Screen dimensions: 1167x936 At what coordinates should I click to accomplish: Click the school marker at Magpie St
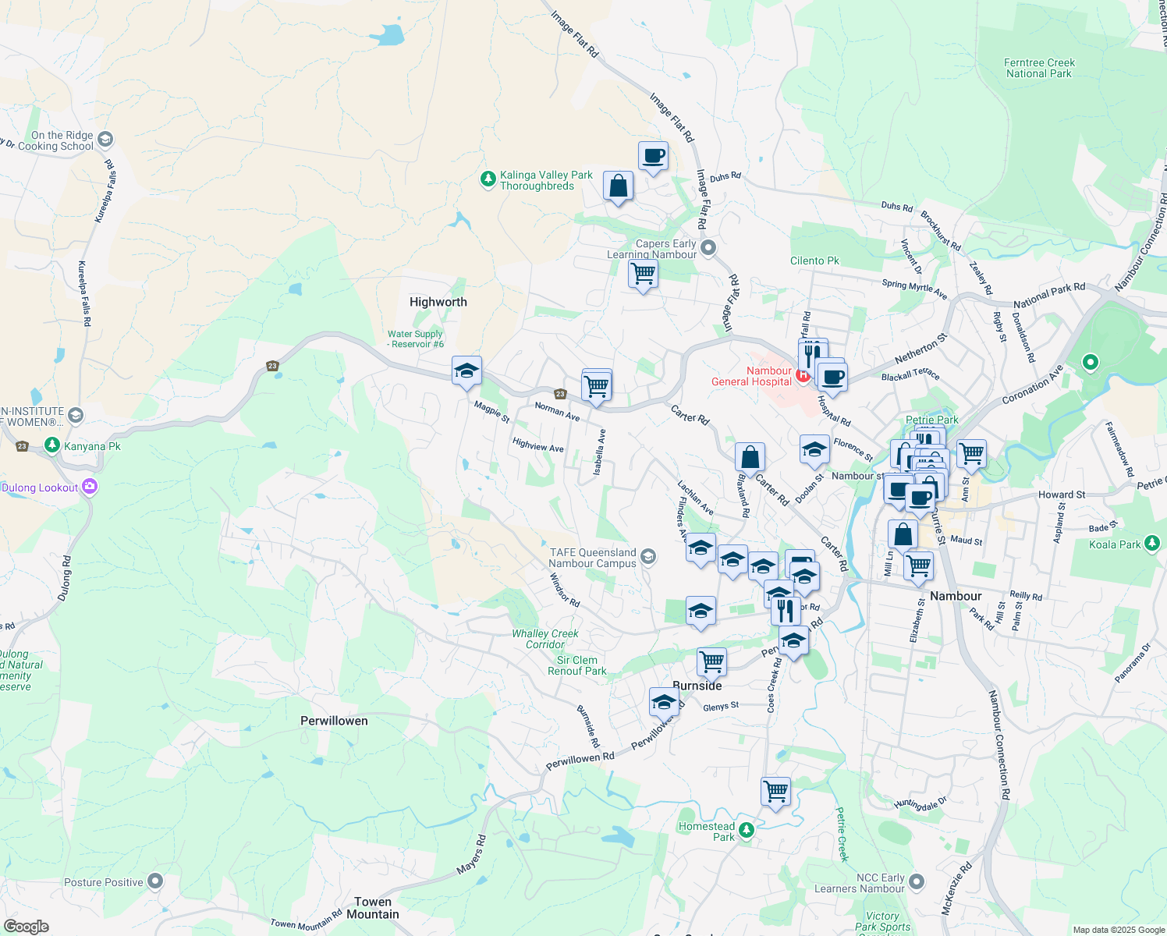[x=466, y=371]
